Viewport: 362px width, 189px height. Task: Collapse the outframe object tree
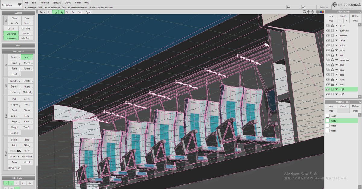[x=336, y=31]
